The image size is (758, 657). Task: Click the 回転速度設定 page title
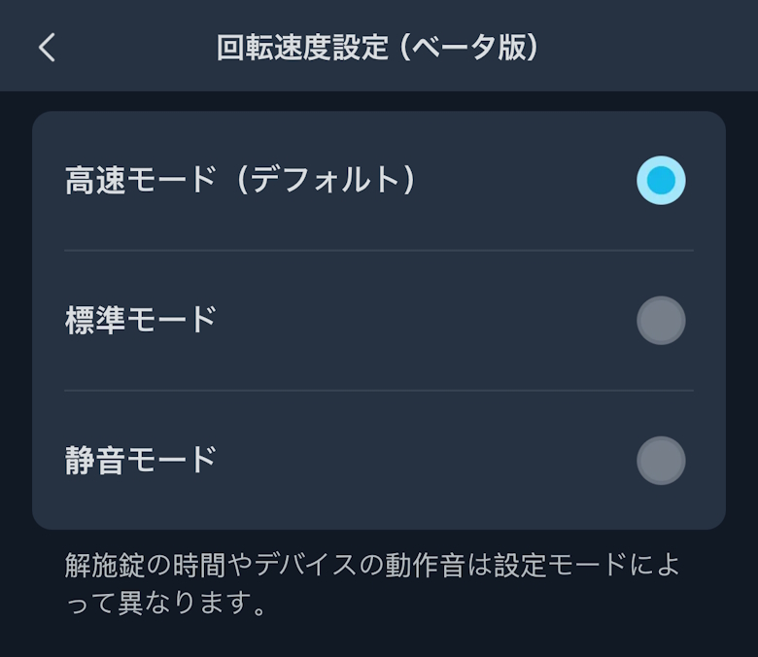(x=302, y=48)
